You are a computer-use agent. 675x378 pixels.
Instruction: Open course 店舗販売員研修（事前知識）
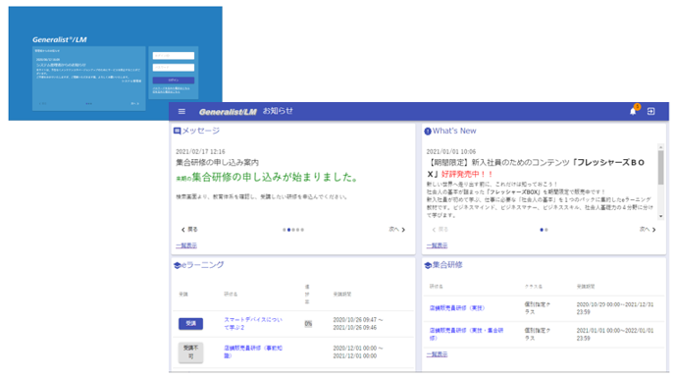tap(253, 351)
